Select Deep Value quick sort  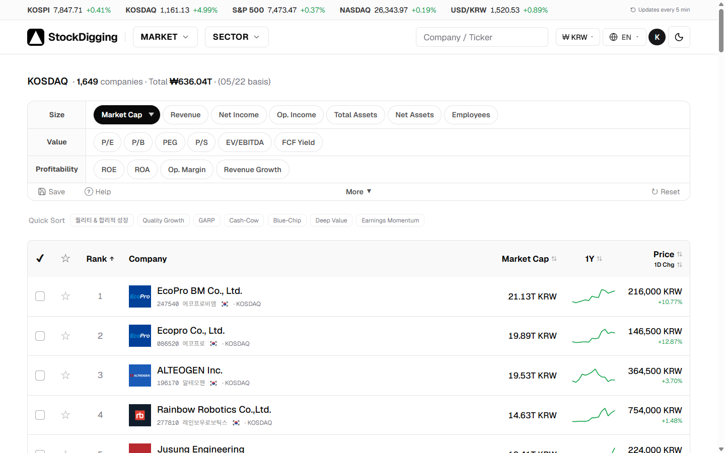(331, 220)
